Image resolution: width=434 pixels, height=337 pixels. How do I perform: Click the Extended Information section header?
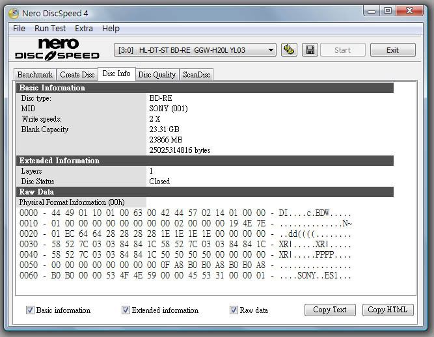coord(205,161)
